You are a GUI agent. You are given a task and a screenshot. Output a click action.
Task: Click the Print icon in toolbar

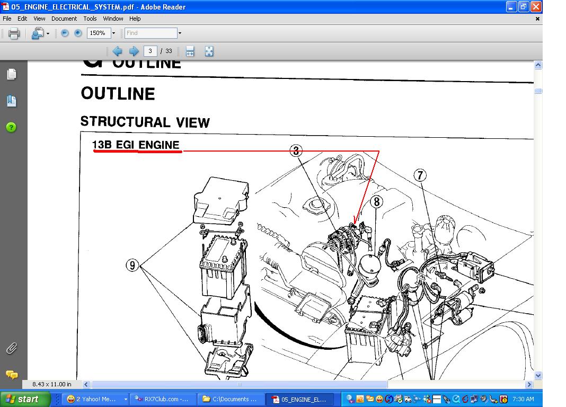pyautogui.click(x=14, y=33)
